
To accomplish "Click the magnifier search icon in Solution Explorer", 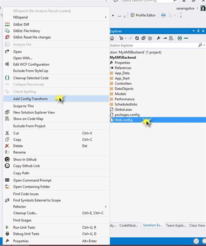I will (200, 45).
